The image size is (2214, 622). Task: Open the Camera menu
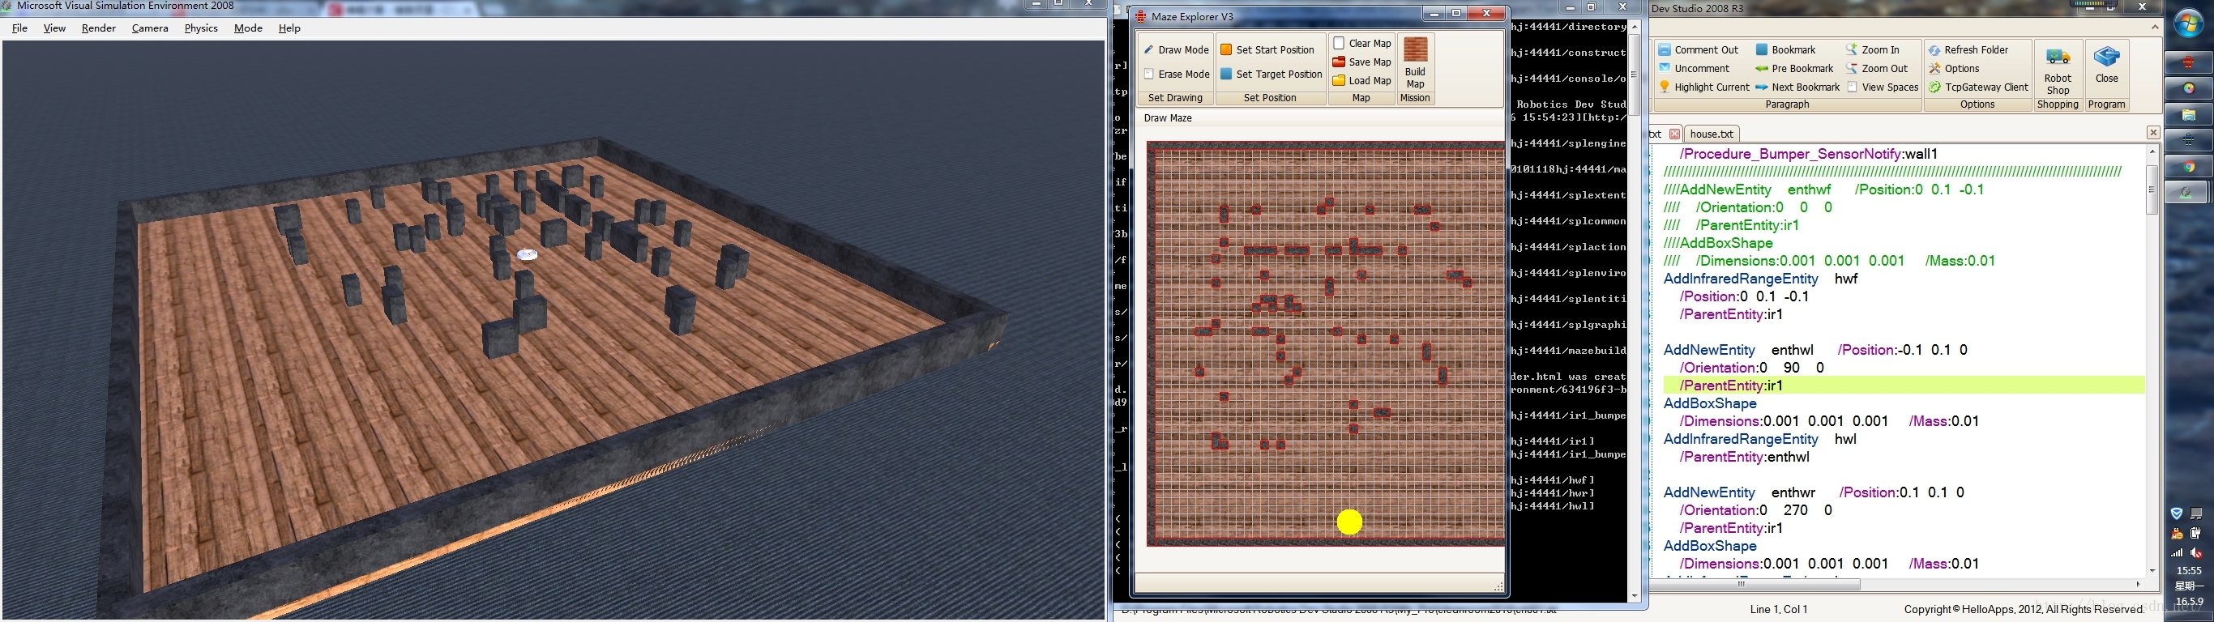tap(151, 28)
